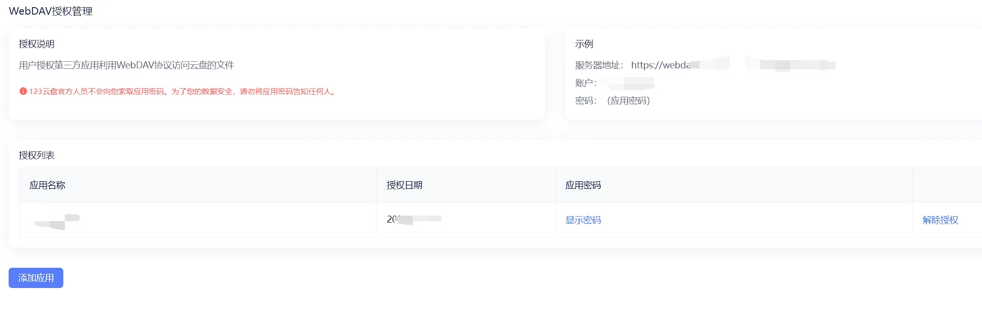Click the 用户授权第三方应用 description text

tap(126, 65)
